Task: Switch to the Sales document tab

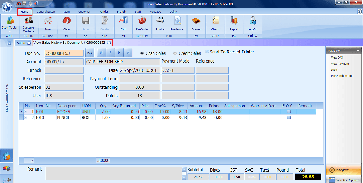Action: [x=21, y=43]
